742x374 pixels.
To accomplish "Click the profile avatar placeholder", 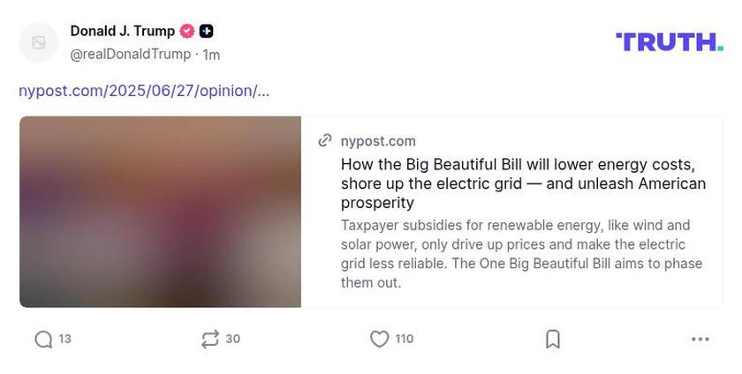I will point(39,42).
